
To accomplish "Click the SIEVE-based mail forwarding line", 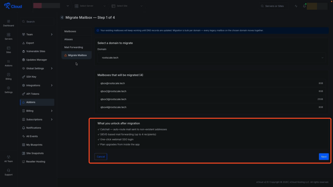I will click(x=127, y=134).
